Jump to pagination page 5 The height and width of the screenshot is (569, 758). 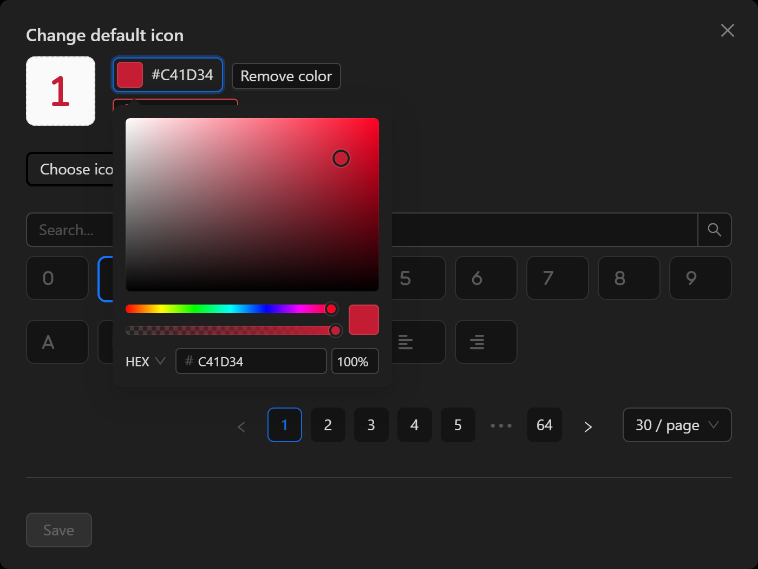458,425
